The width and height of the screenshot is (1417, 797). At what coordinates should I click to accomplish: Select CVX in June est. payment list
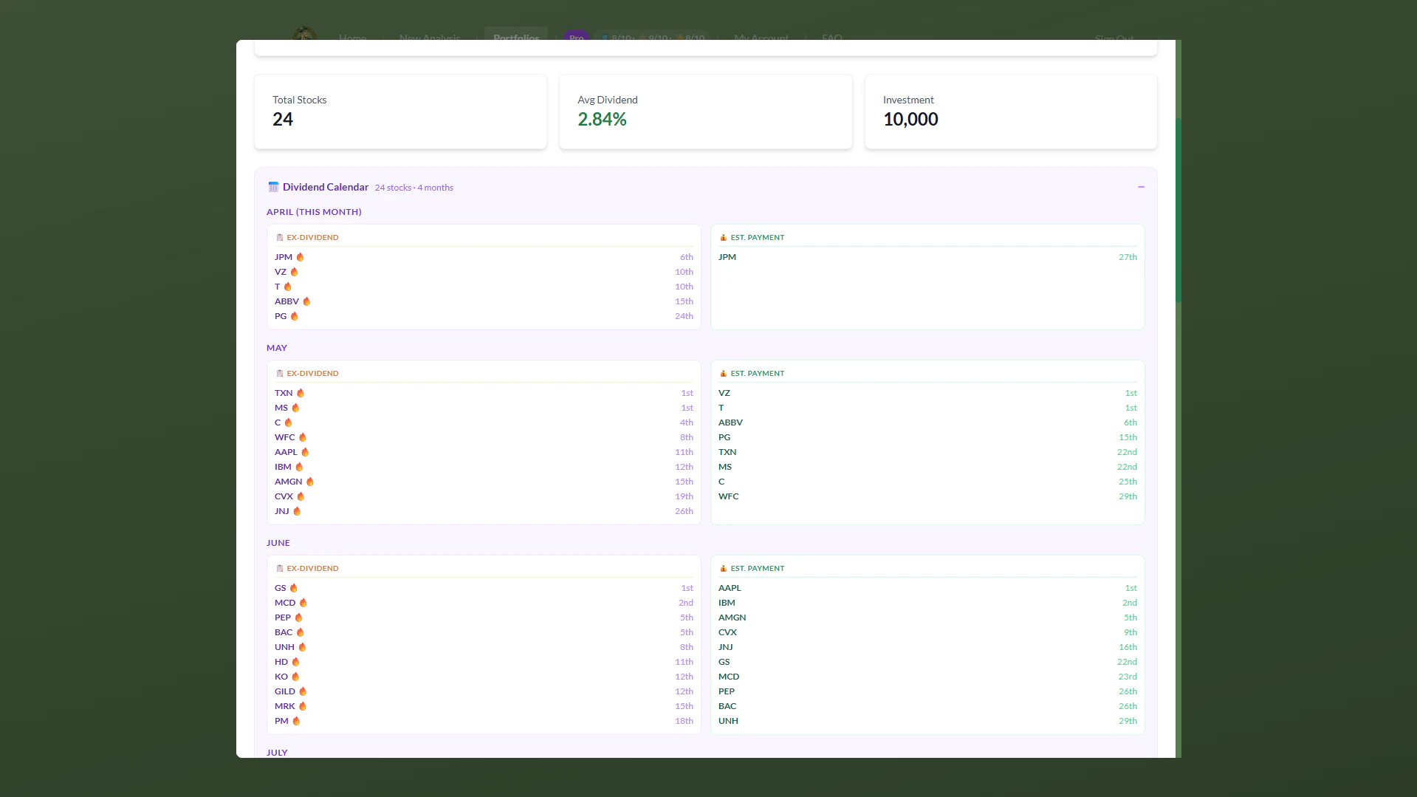click(x=727, y=632)
